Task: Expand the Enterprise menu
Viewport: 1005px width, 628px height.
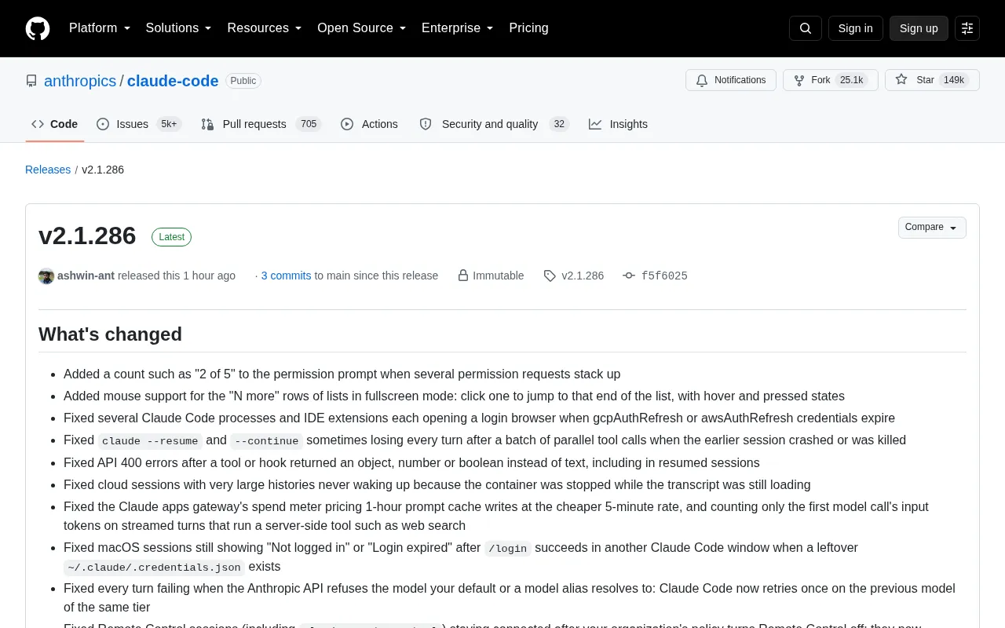Action: 458,28
